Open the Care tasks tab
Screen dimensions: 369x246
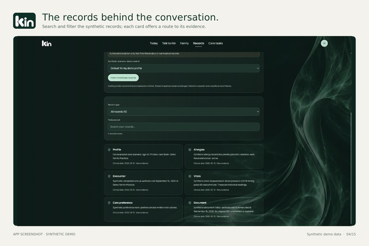coord(215,44)
